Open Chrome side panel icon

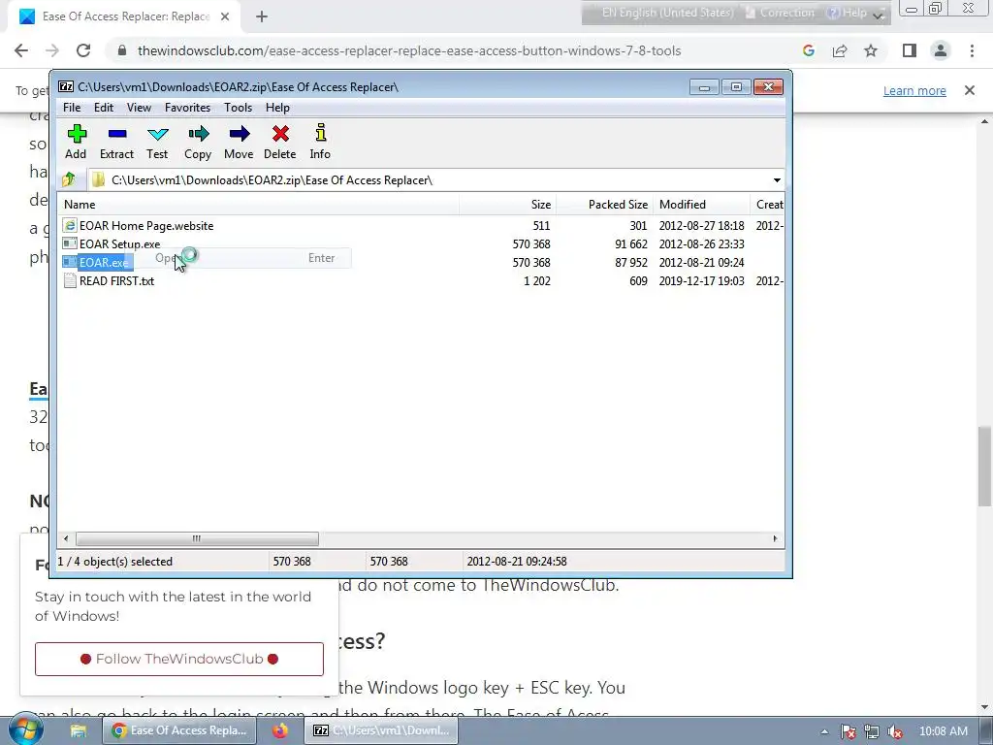(909, 50)
